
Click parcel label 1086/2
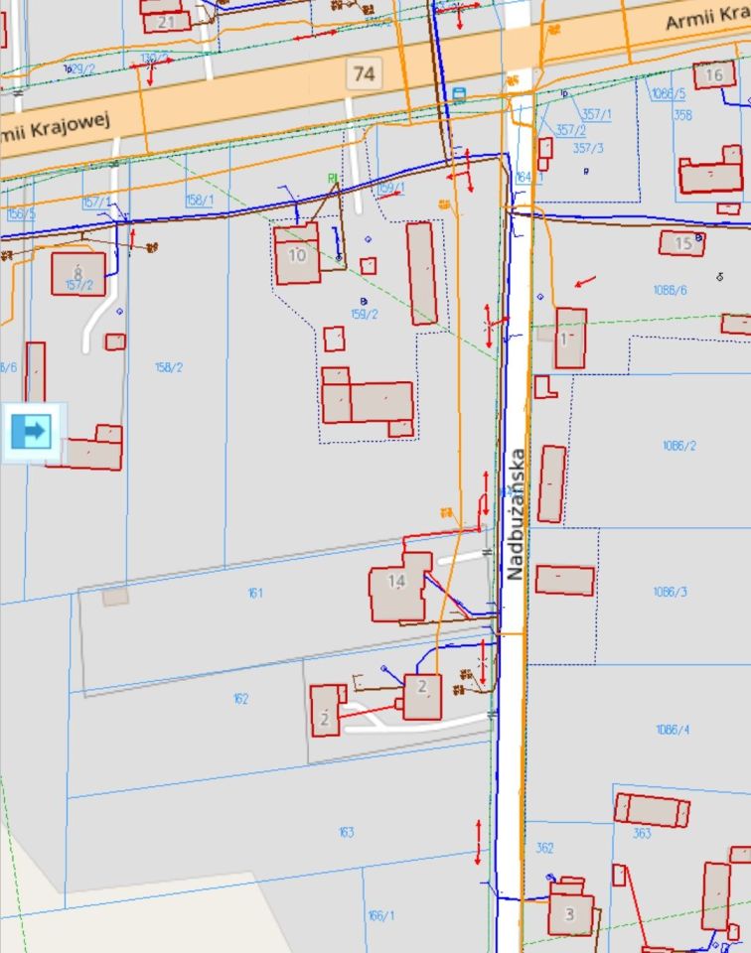(x=679, y=446)
